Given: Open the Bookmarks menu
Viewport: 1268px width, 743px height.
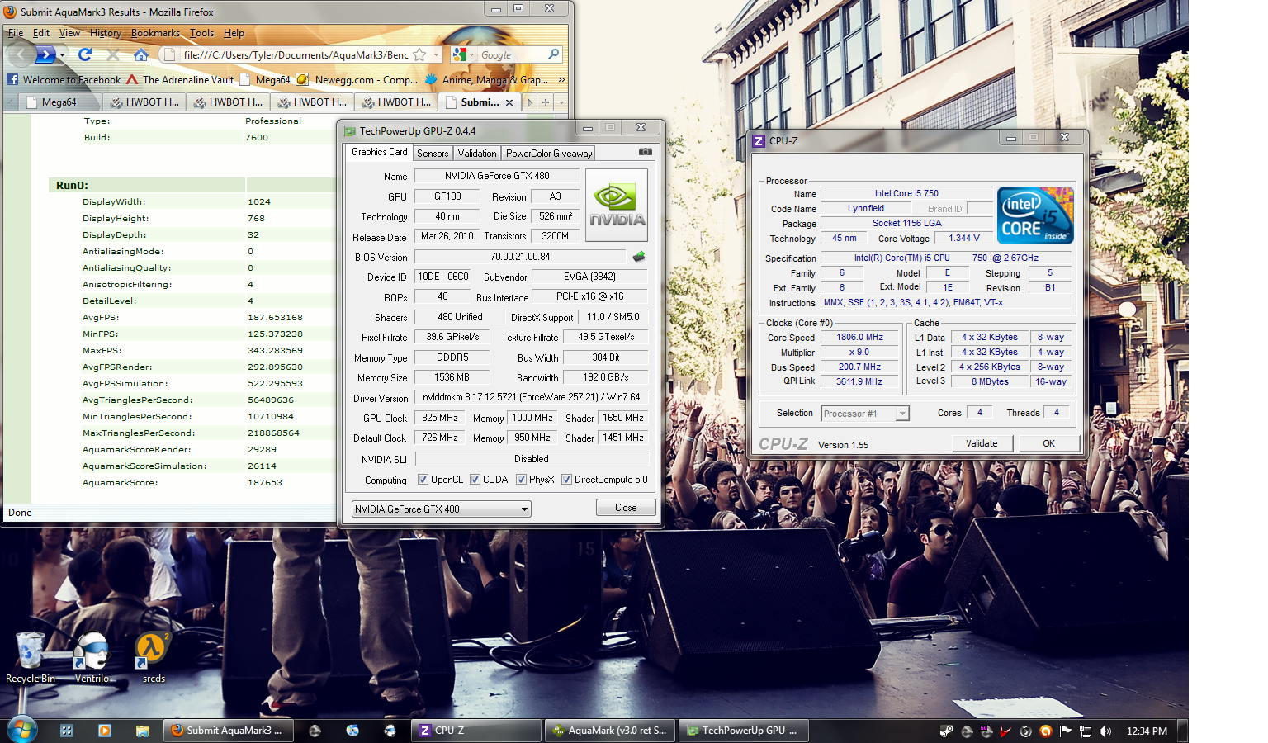Looking at the screenshot, I should click(155, 33).
